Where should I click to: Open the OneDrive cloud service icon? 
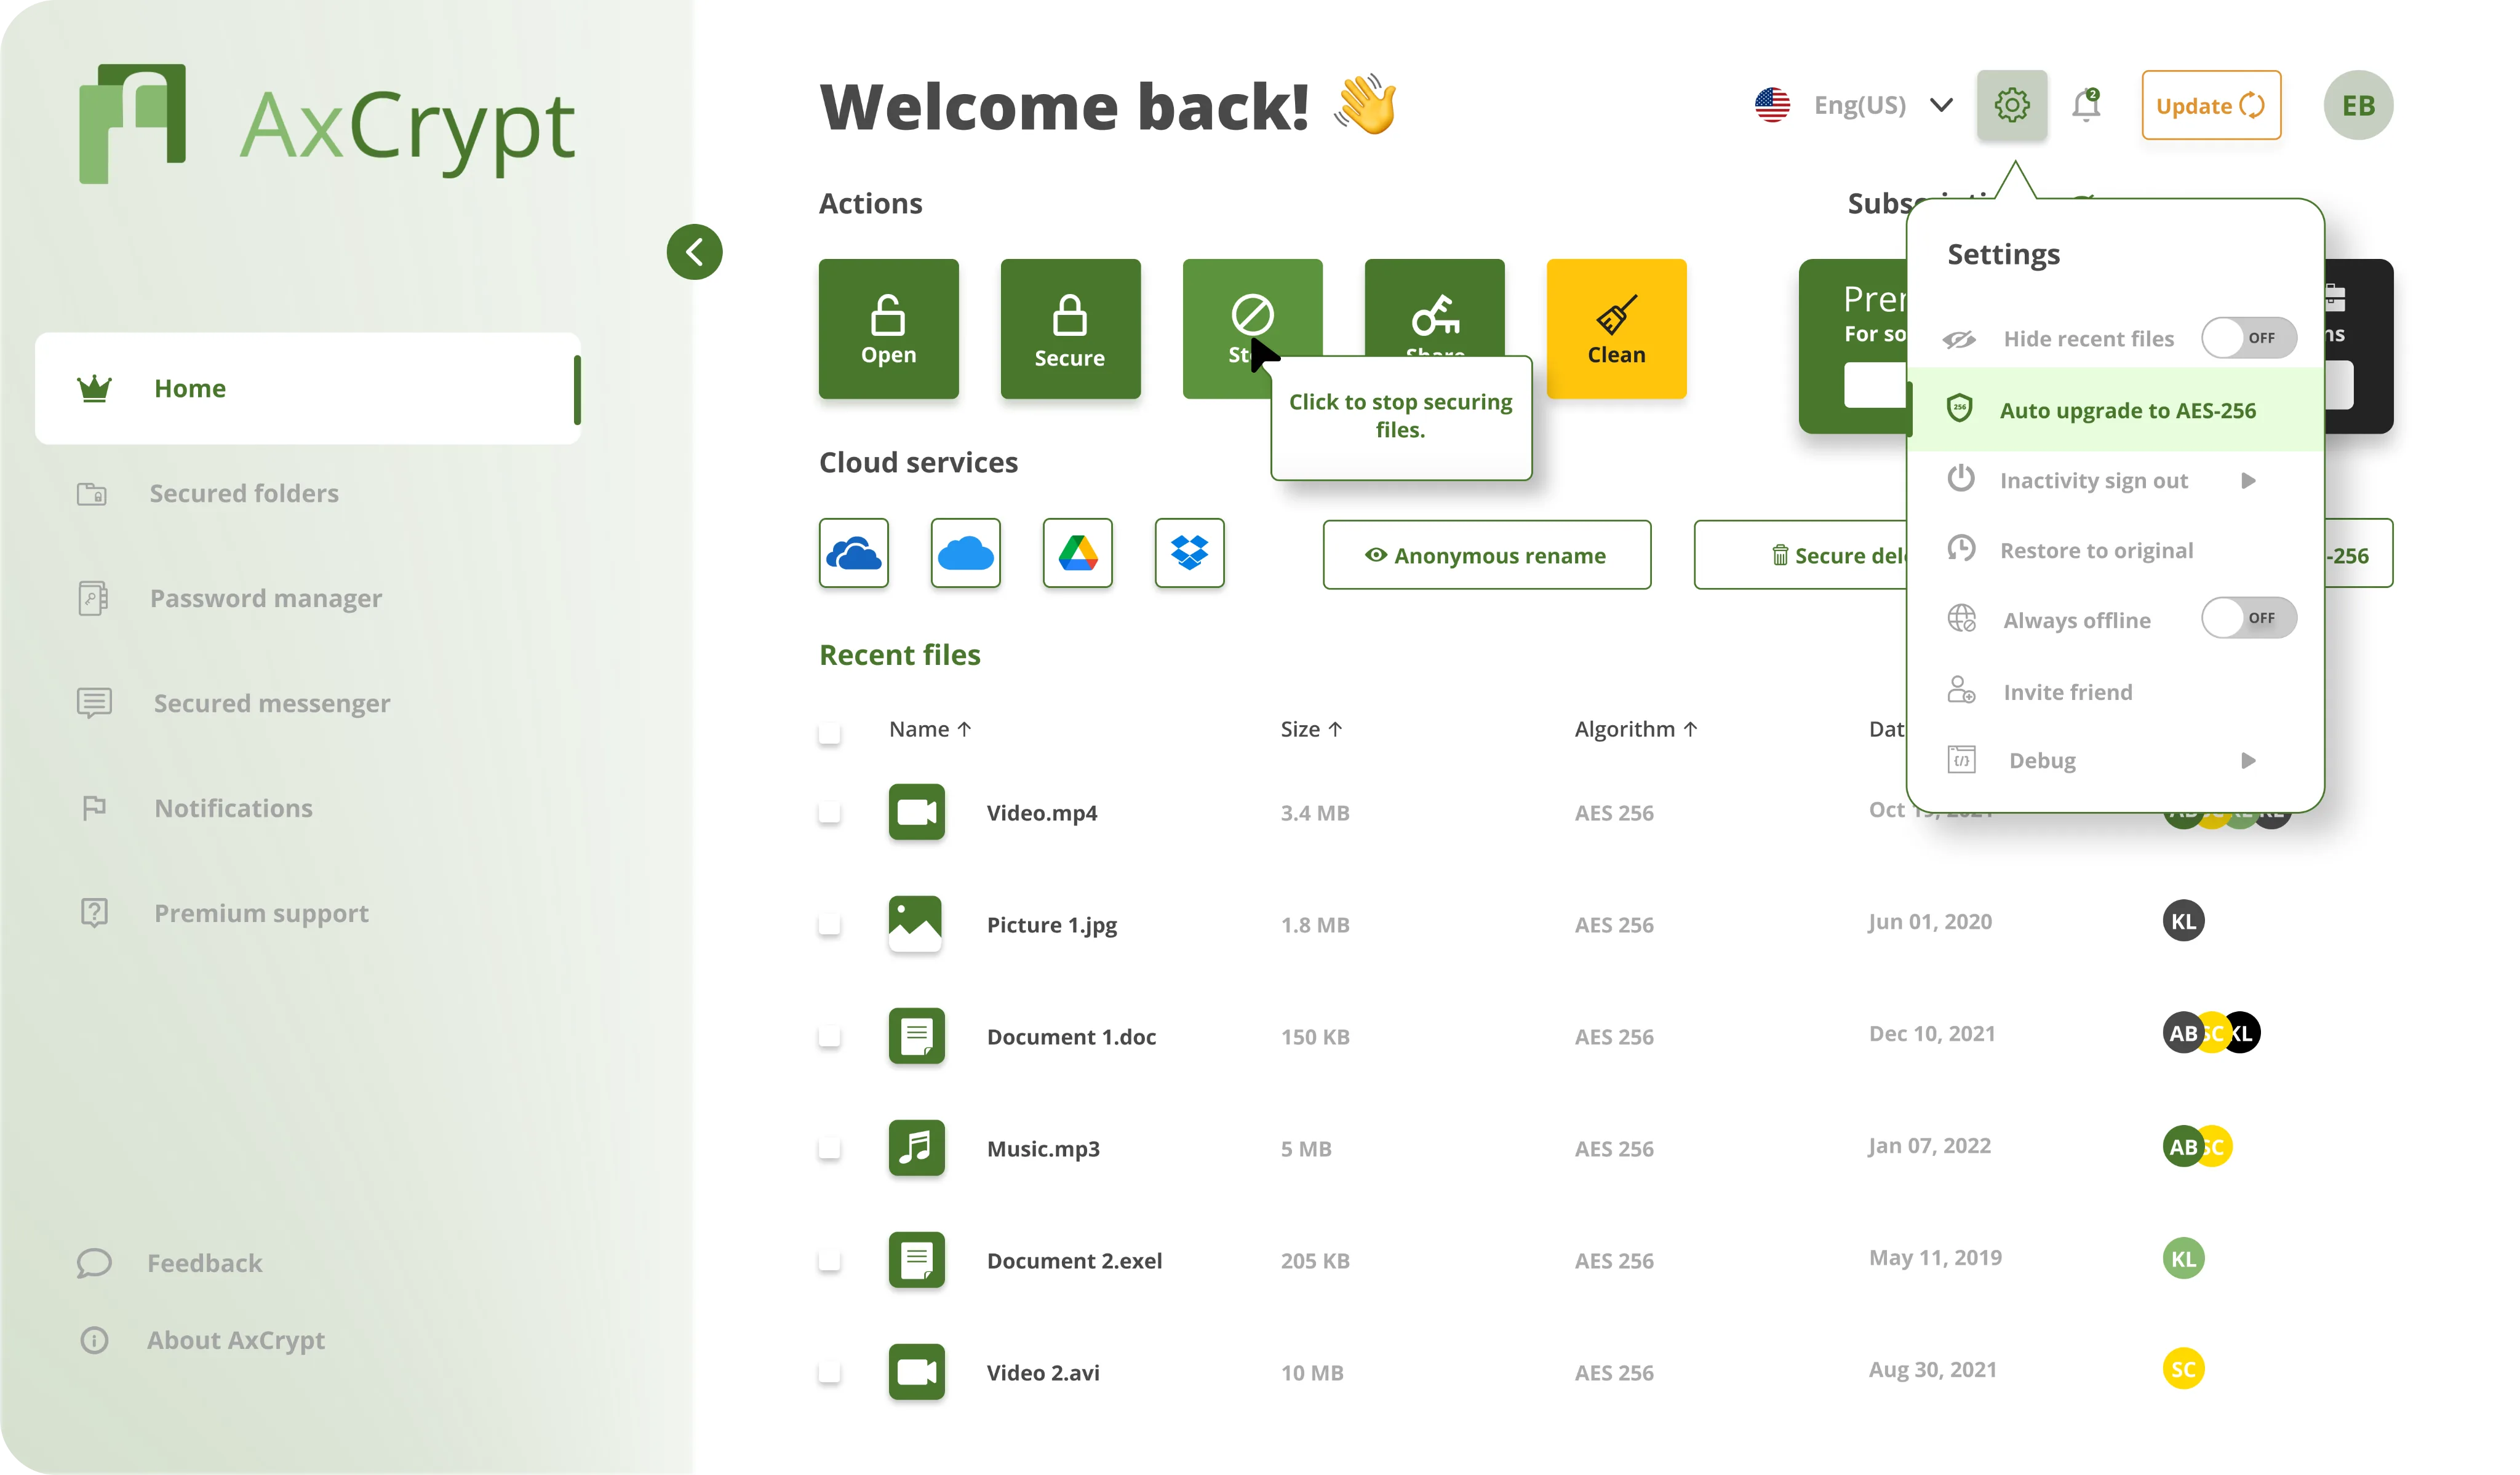pyautogui.click(x=853, y=553)
